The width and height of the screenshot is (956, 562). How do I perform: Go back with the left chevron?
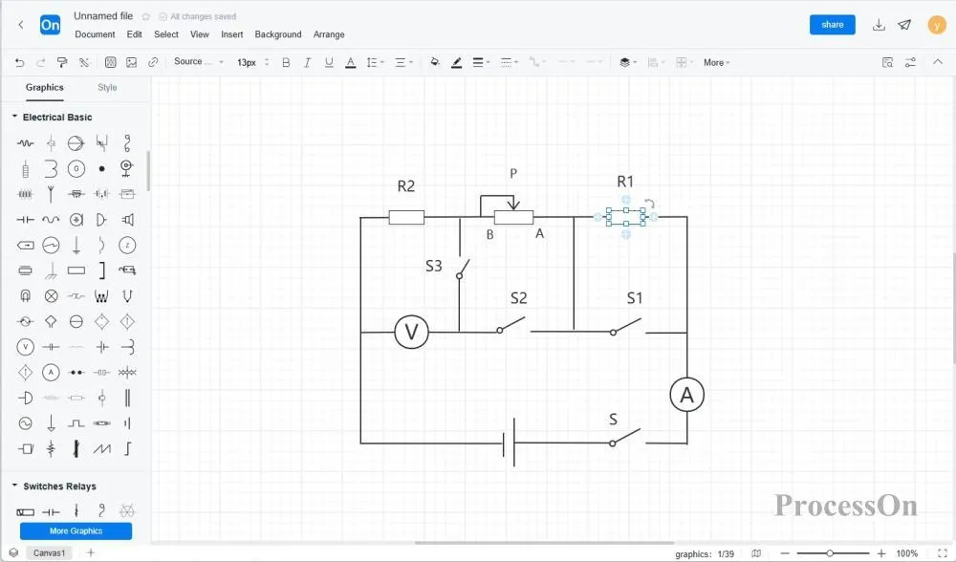21,25
